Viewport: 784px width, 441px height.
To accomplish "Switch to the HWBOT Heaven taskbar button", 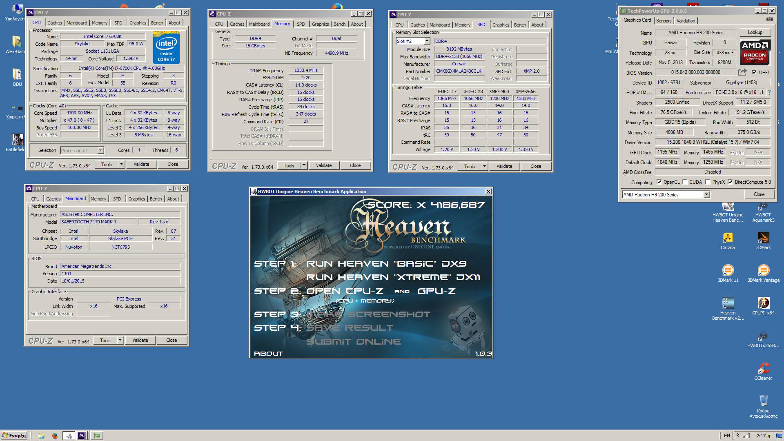I will point(69,436).
